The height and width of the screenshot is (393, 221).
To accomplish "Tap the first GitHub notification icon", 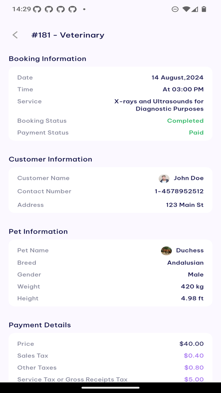I will (37, 9).
